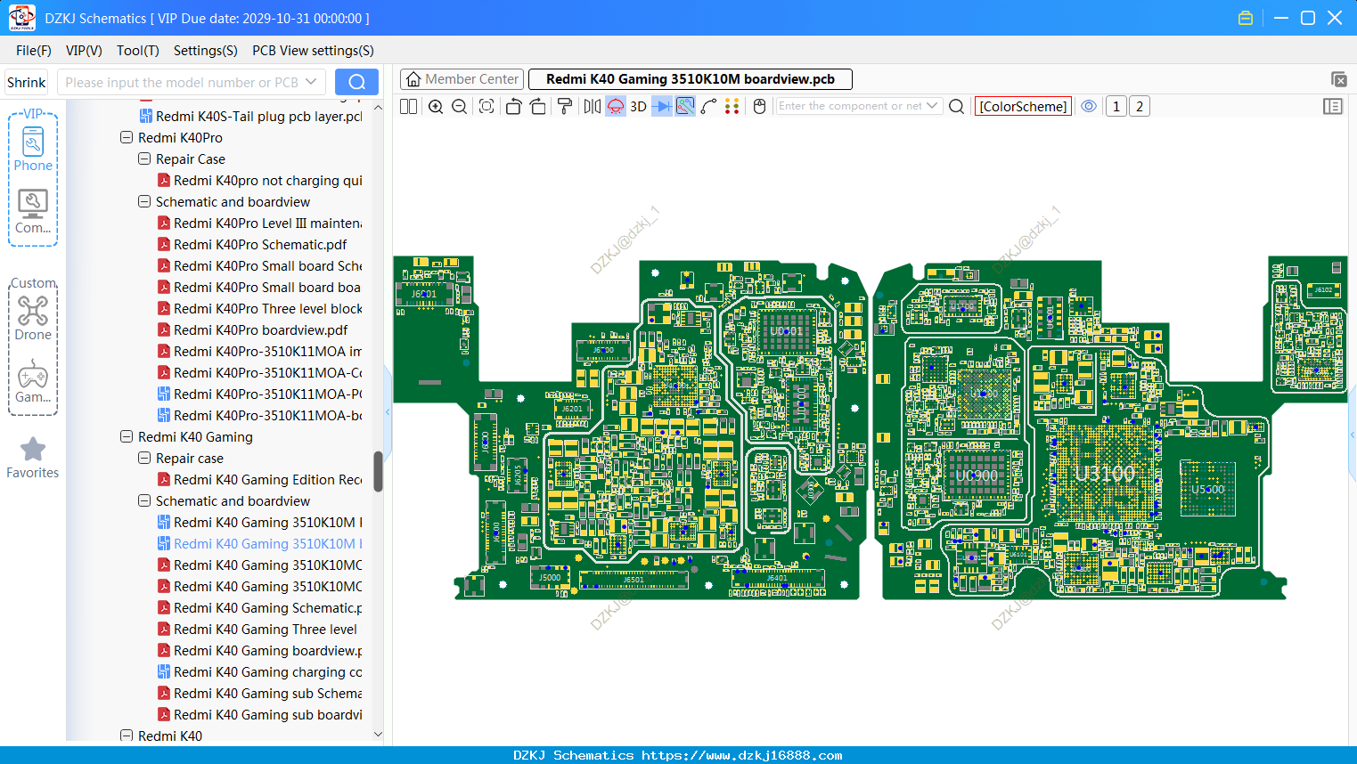Image resolution: width=1357 pixels, height=764 pixels.
Task: Mirror the board view
Action: tap(593, 106)
